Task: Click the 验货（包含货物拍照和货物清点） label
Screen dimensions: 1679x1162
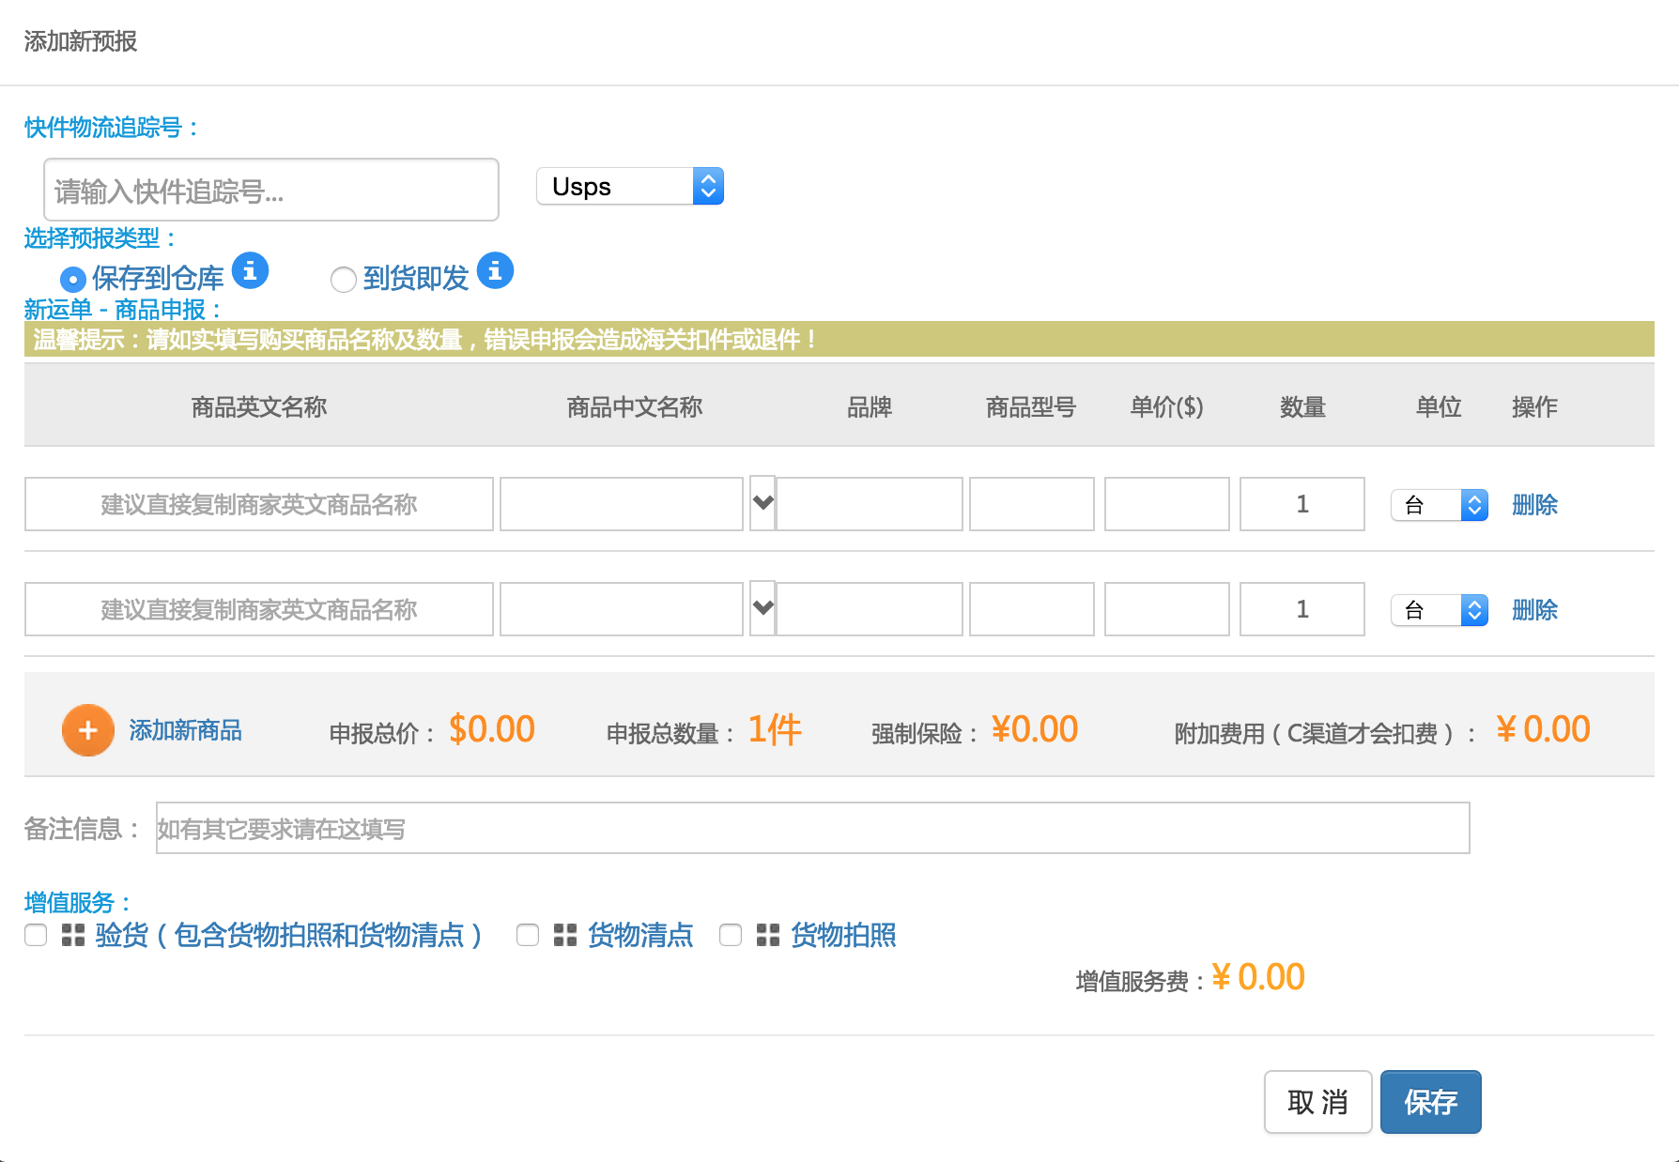Action: point(289,935)
